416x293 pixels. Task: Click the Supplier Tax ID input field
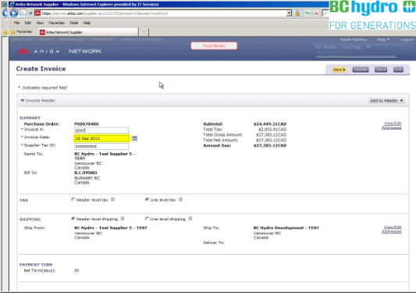tap(101, 146)
